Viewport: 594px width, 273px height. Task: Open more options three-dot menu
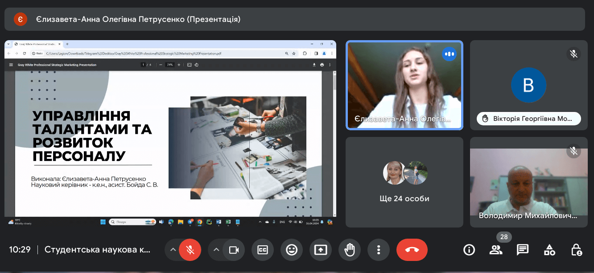click(x=379, y=250)
